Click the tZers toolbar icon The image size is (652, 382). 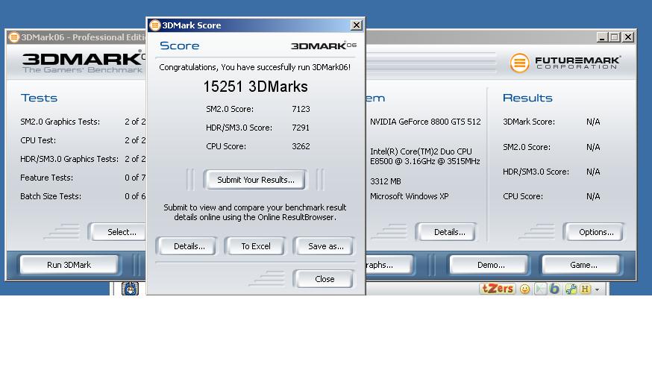click(x=497, y=289)
